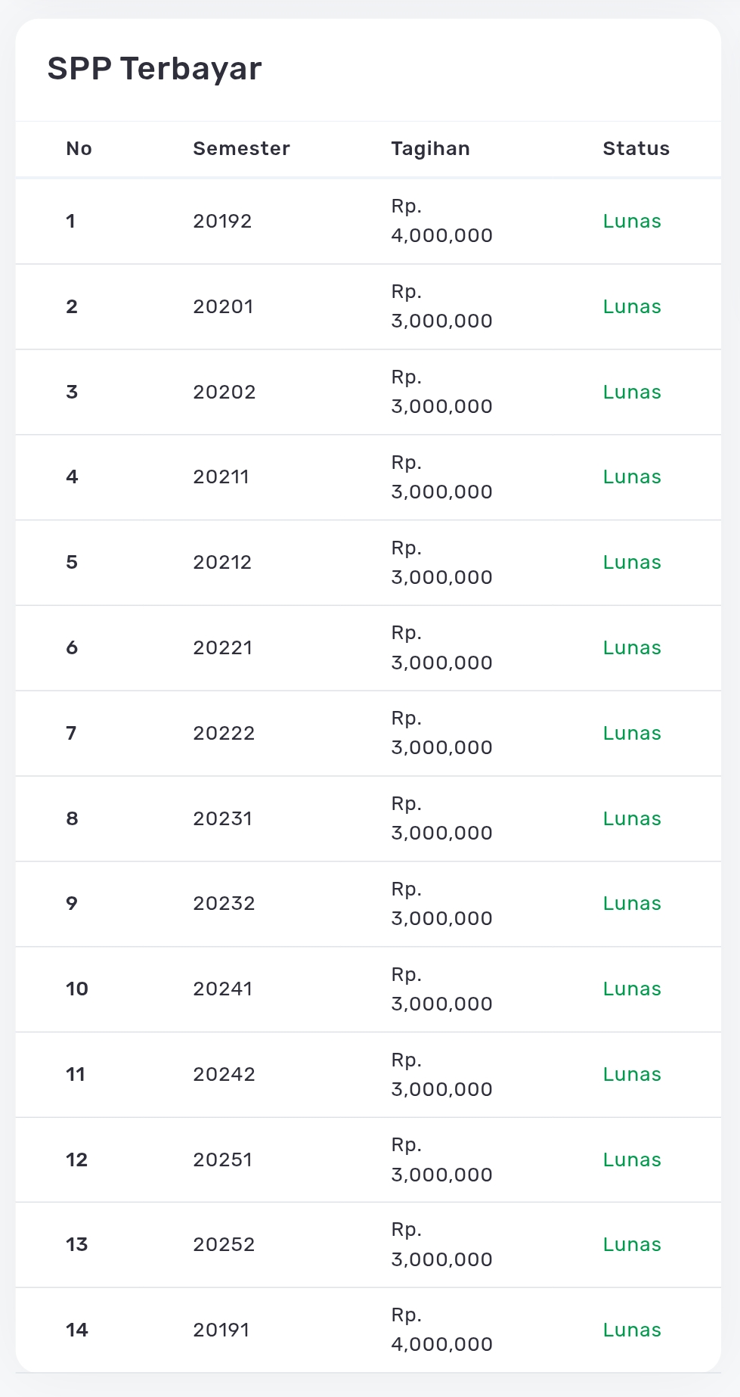
Task: Click the Lunas status for semester 20242
Action: point(632,1074)
